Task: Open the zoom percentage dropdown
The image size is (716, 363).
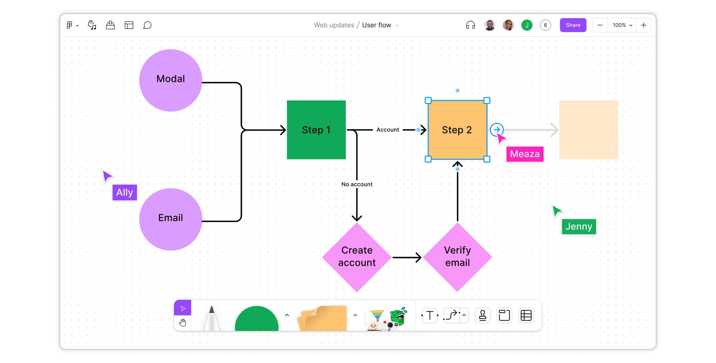Action: [x=621, y=25]
